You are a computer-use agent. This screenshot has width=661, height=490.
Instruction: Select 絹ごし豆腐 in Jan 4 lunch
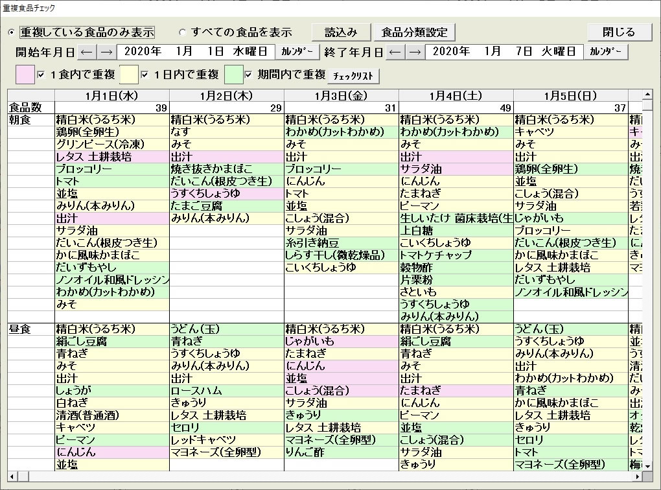(x=456, y=342)
